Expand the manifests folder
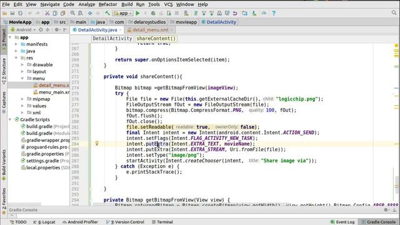The image size is (400, 225). click(x=16, y=44)
